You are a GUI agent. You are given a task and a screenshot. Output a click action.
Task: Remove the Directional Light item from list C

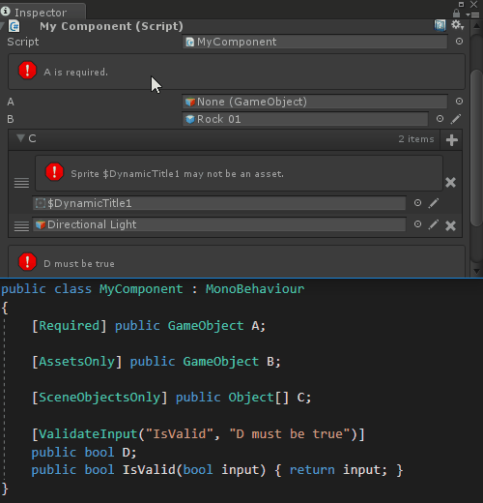click(x=450, y=225)
